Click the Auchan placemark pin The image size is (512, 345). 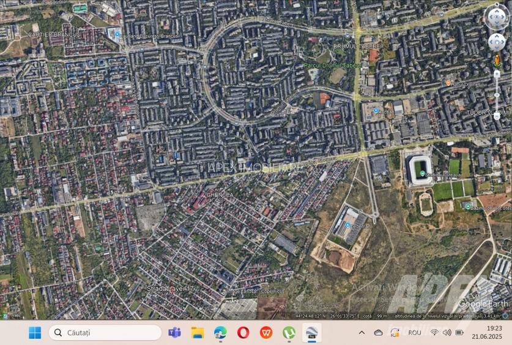[376, 110]
